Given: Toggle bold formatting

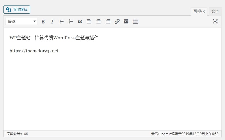Looking at the screenshot, I should click(43, 21).
